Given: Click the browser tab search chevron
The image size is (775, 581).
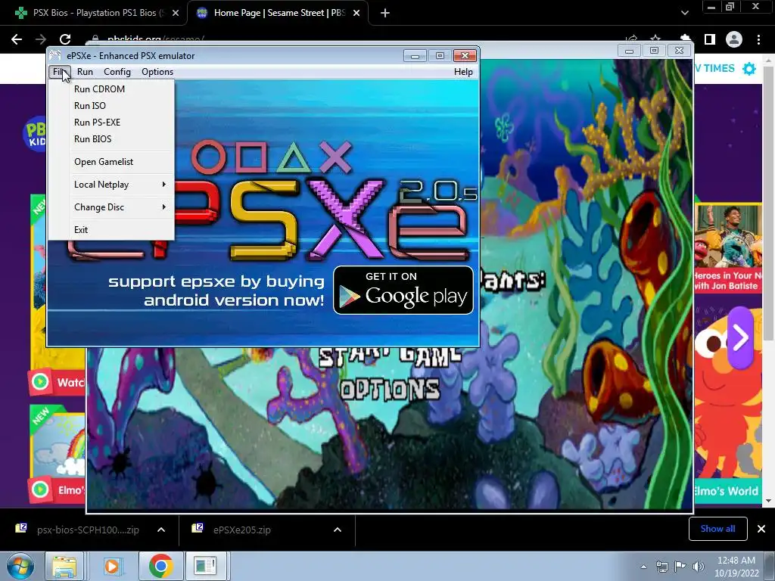Looking at the screenshot, I should click(x=684, y=13).
